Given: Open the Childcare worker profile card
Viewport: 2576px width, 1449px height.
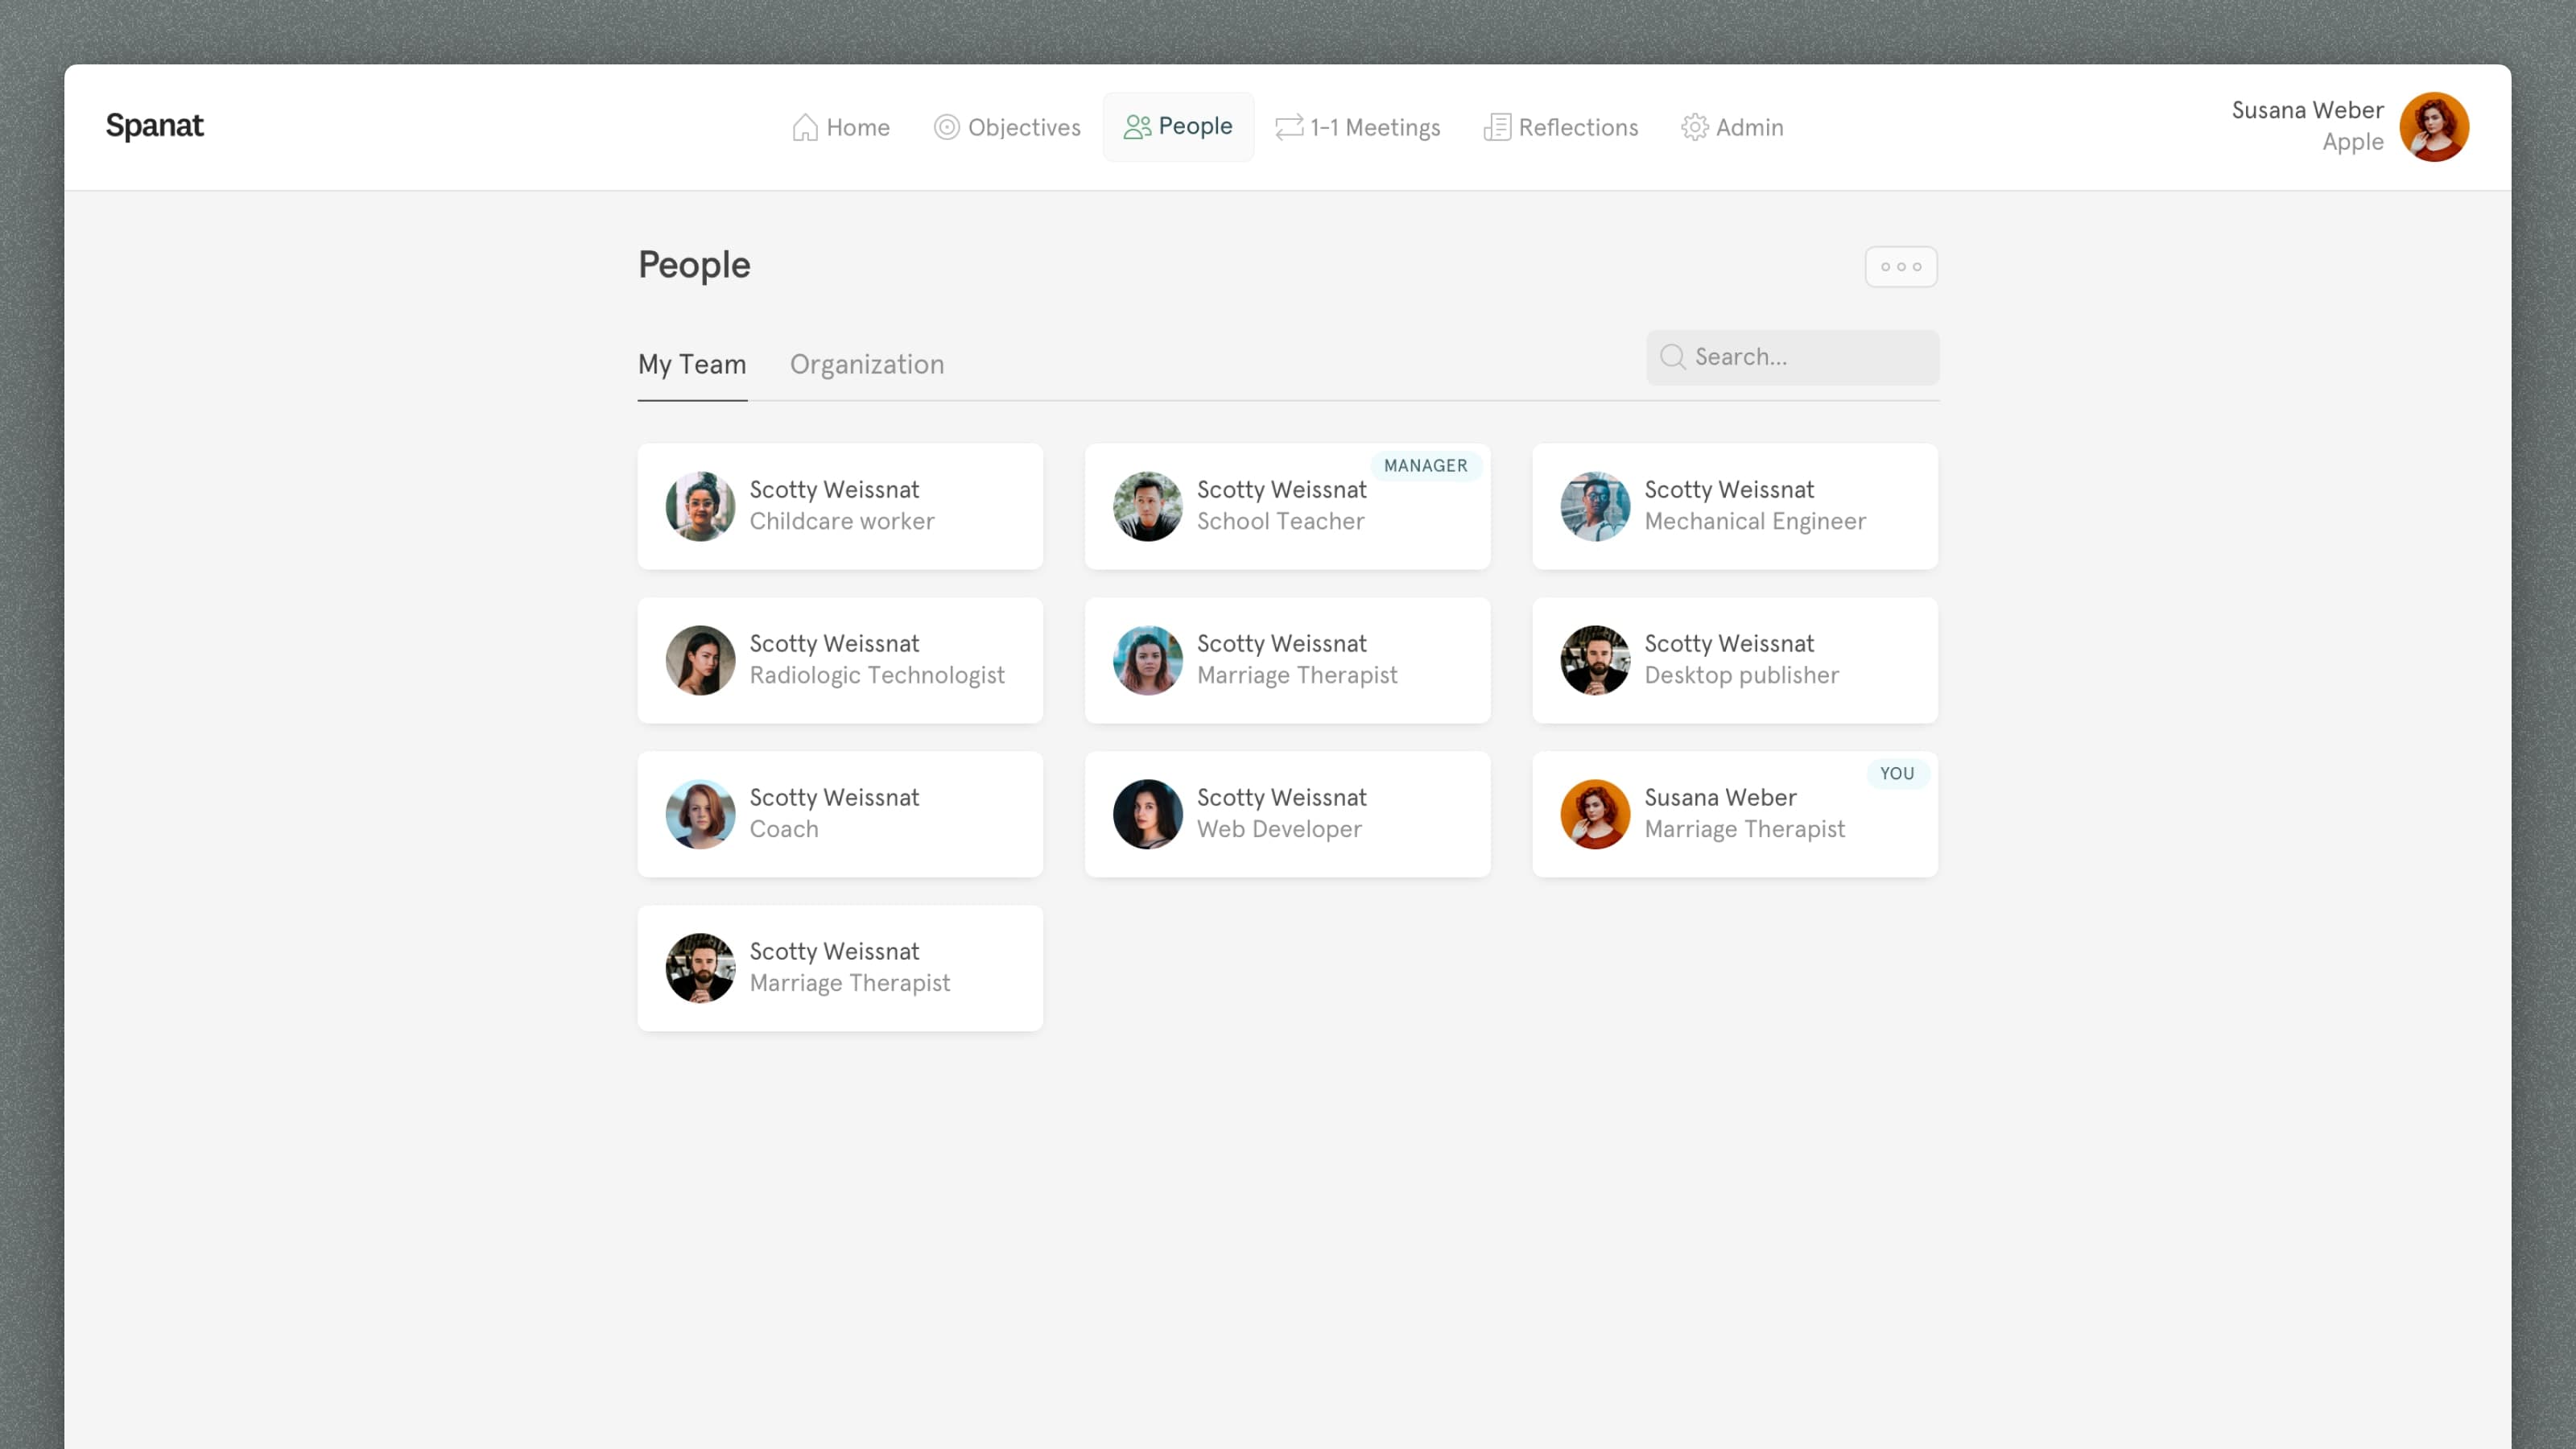Looking at the screenshot, I should click(840, 506).
